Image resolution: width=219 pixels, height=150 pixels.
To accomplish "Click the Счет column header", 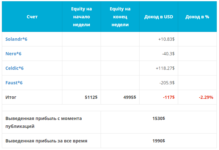I will coord(32,17).
